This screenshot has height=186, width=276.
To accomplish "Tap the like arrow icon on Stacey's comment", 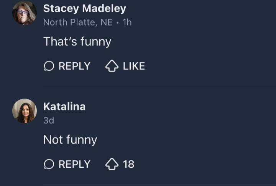I will point(112,66).
